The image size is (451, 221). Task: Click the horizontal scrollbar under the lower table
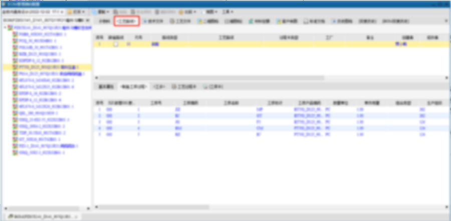point(154,207)
